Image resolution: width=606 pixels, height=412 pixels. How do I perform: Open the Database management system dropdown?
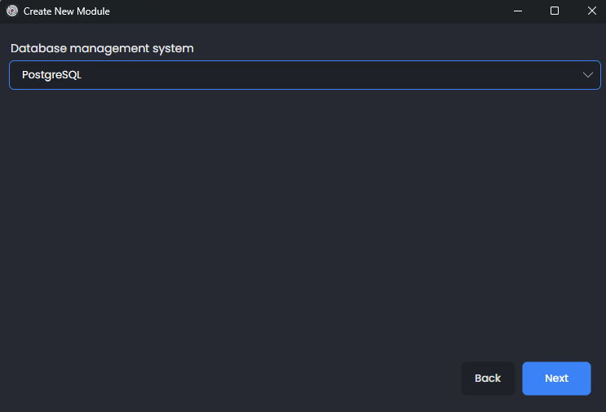[304, 75]
